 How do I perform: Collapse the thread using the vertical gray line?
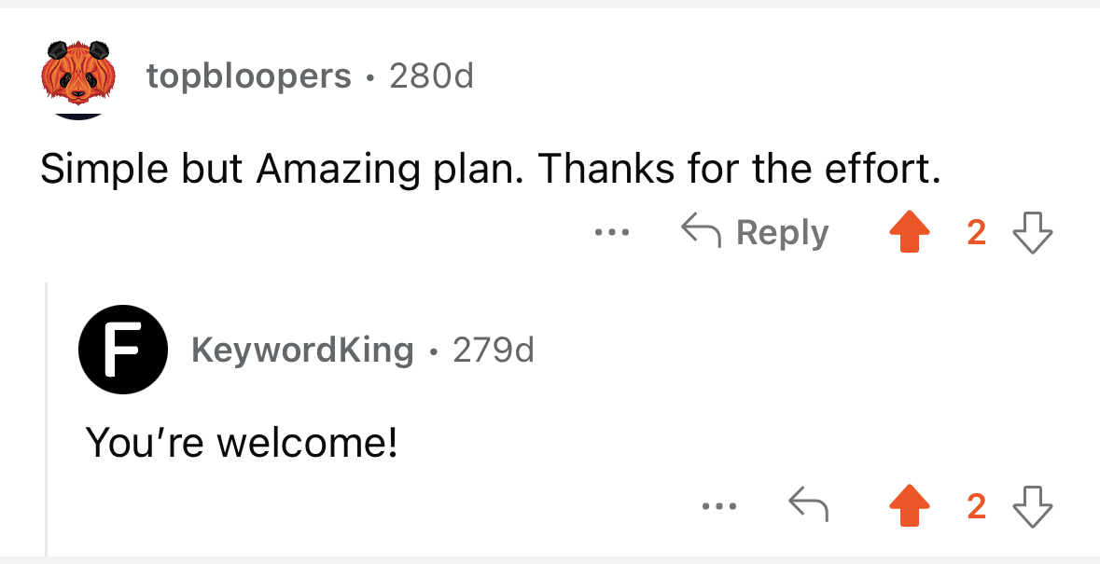coord(47,419)
